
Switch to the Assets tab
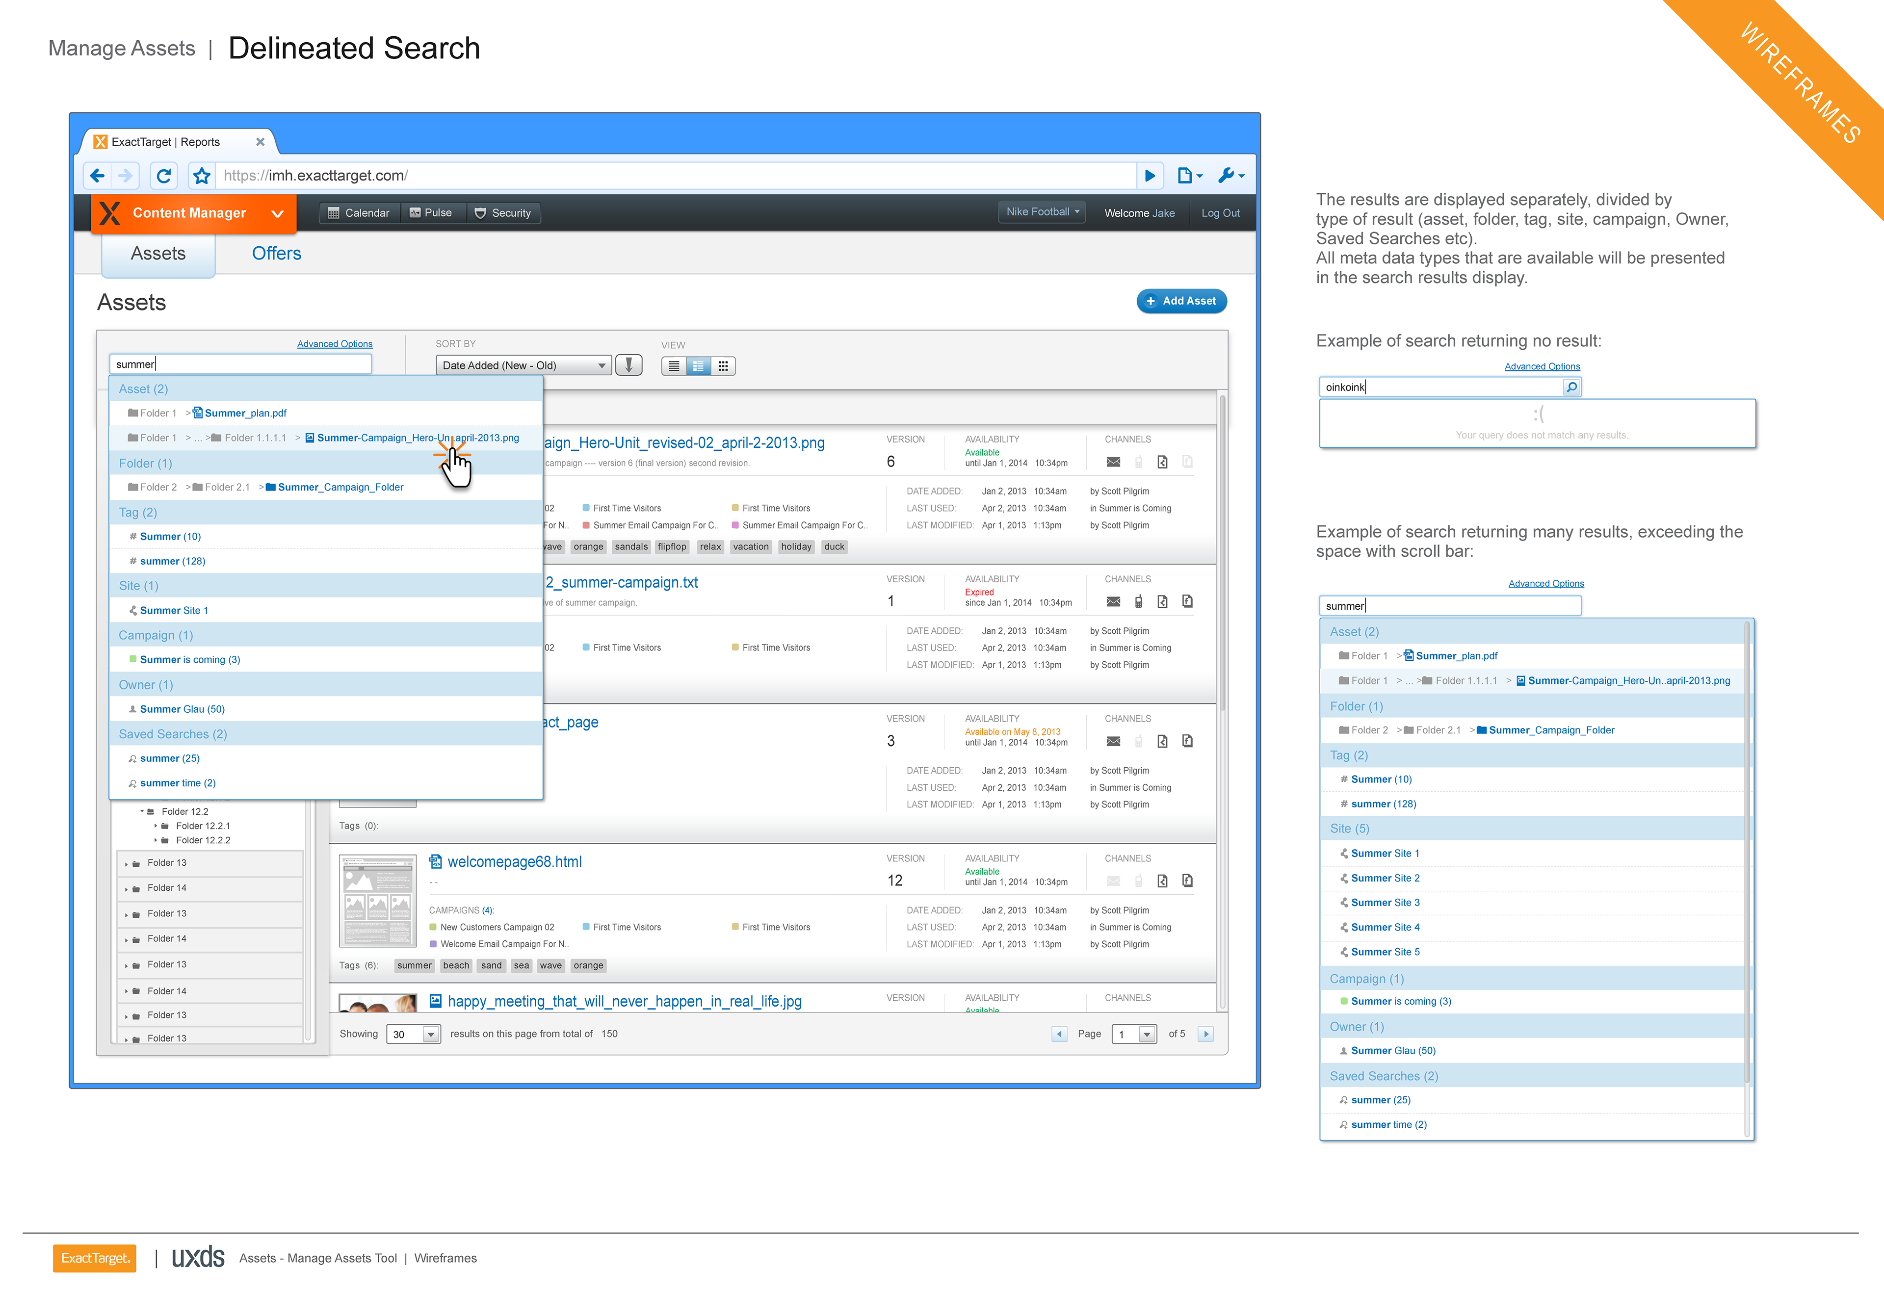point(158,253)
